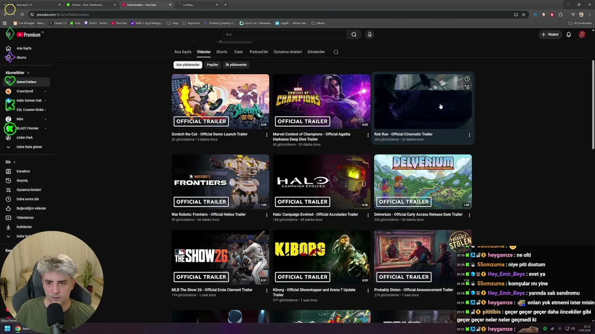
Task: Open the Chrome three-dot menu
Action: [x=589, y=14]
